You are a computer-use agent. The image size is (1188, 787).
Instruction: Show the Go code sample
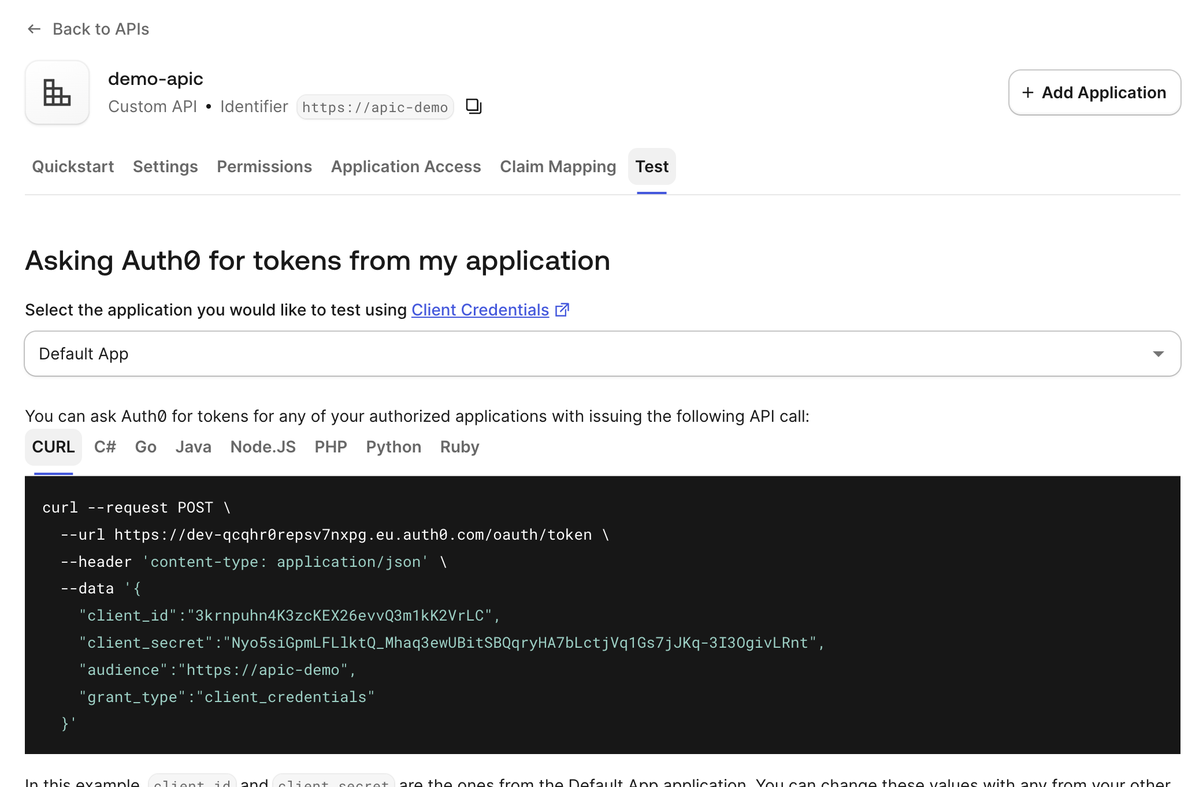(x=146, y=447)
